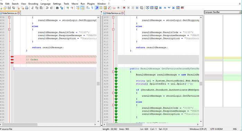Open the Function List panel icon
Image resolution: width=242 pixels, height=131 pixels.
pos(110,8)
